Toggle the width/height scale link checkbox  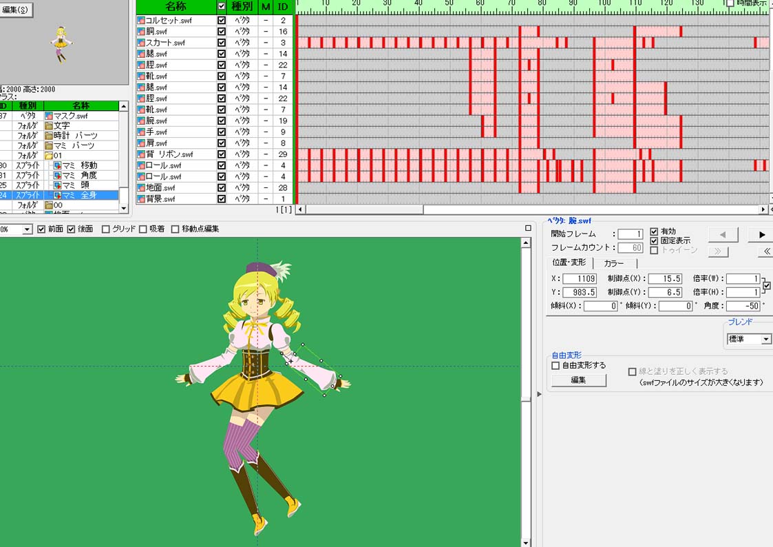coord(767,286)
